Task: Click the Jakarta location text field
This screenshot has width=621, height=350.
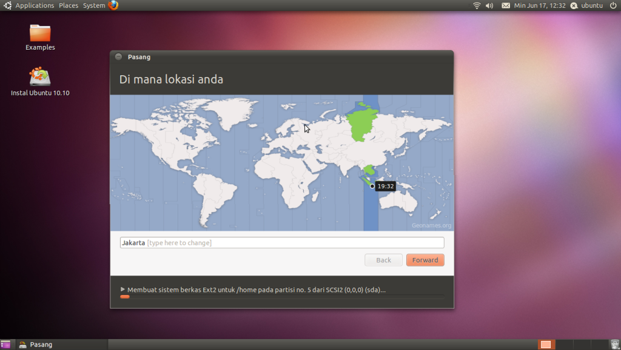Action: pos(282,242)
